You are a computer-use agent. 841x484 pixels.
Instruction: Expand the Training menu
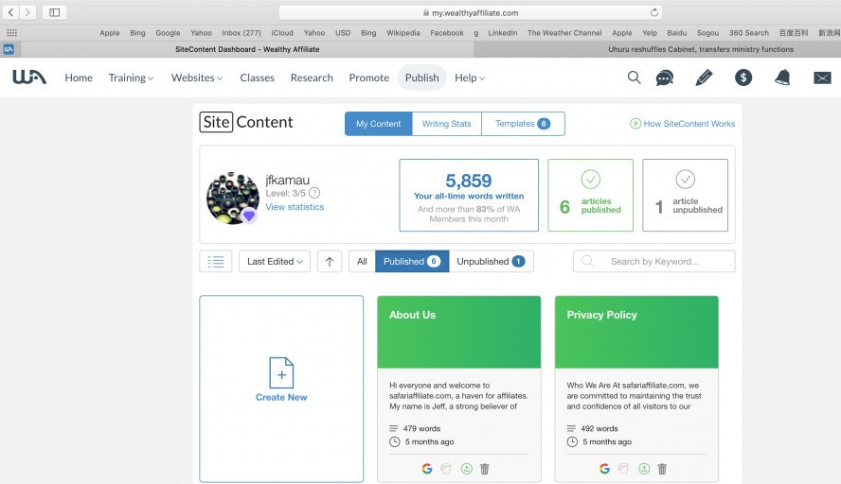tap(131, 78)
